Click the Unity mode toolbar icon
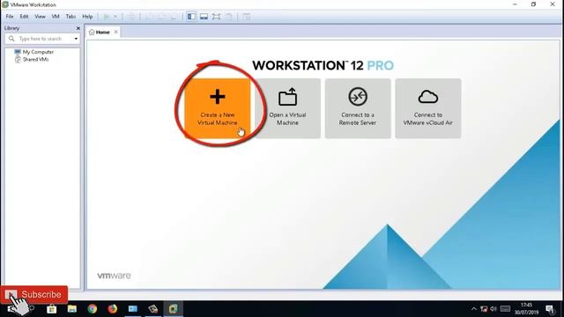 229,17
